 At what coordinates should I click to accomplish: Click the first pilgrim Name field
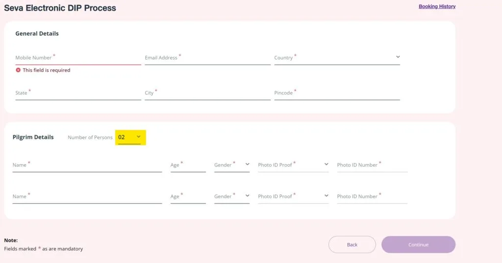point(87,165)
